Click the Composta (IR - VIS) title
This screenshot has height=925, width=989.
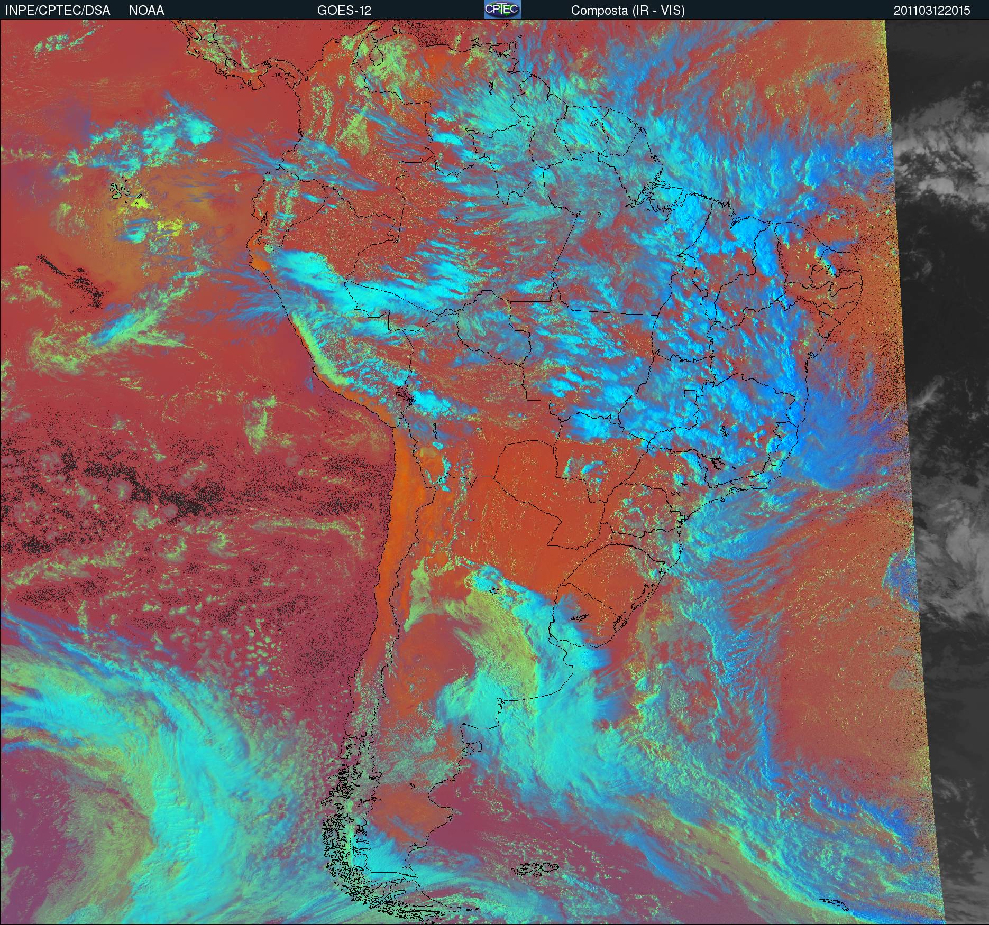[628, 11]
